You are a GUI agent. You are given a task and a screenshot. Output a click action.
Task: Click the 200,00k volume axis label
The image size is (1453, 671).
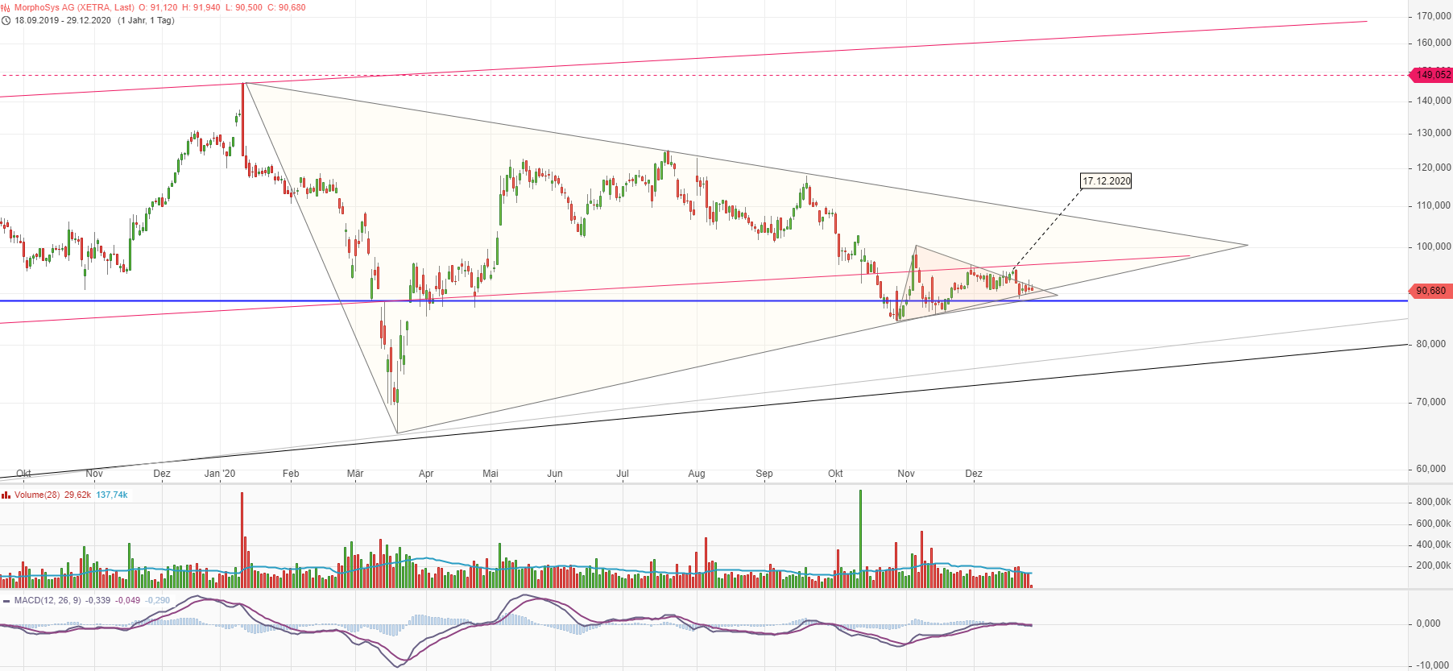pos(1434,565)
